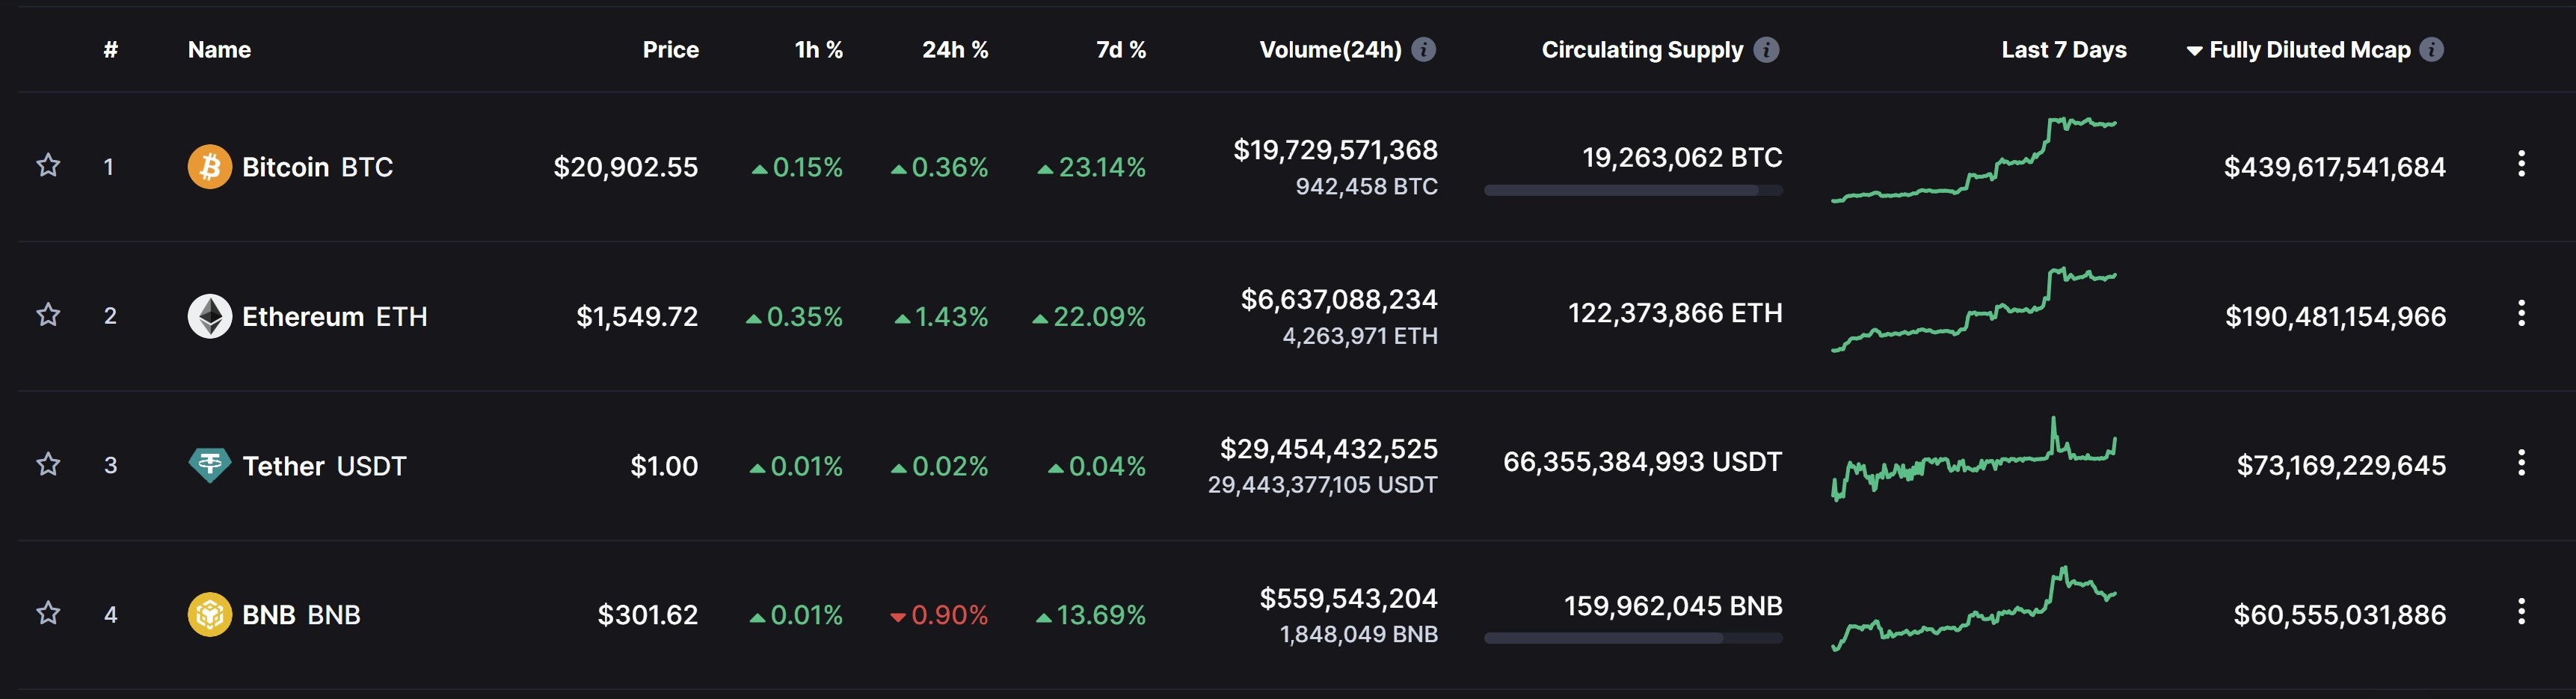Expand the BNB row three-dot menu
Image resolution: width=2576 pixels, height=699 pixels.
(2521, 611)
